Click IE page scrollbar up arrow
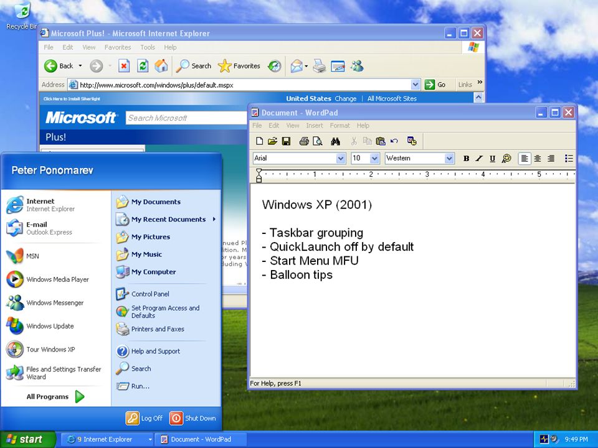Viewport: 598px width, 448px height. (478, 98)
